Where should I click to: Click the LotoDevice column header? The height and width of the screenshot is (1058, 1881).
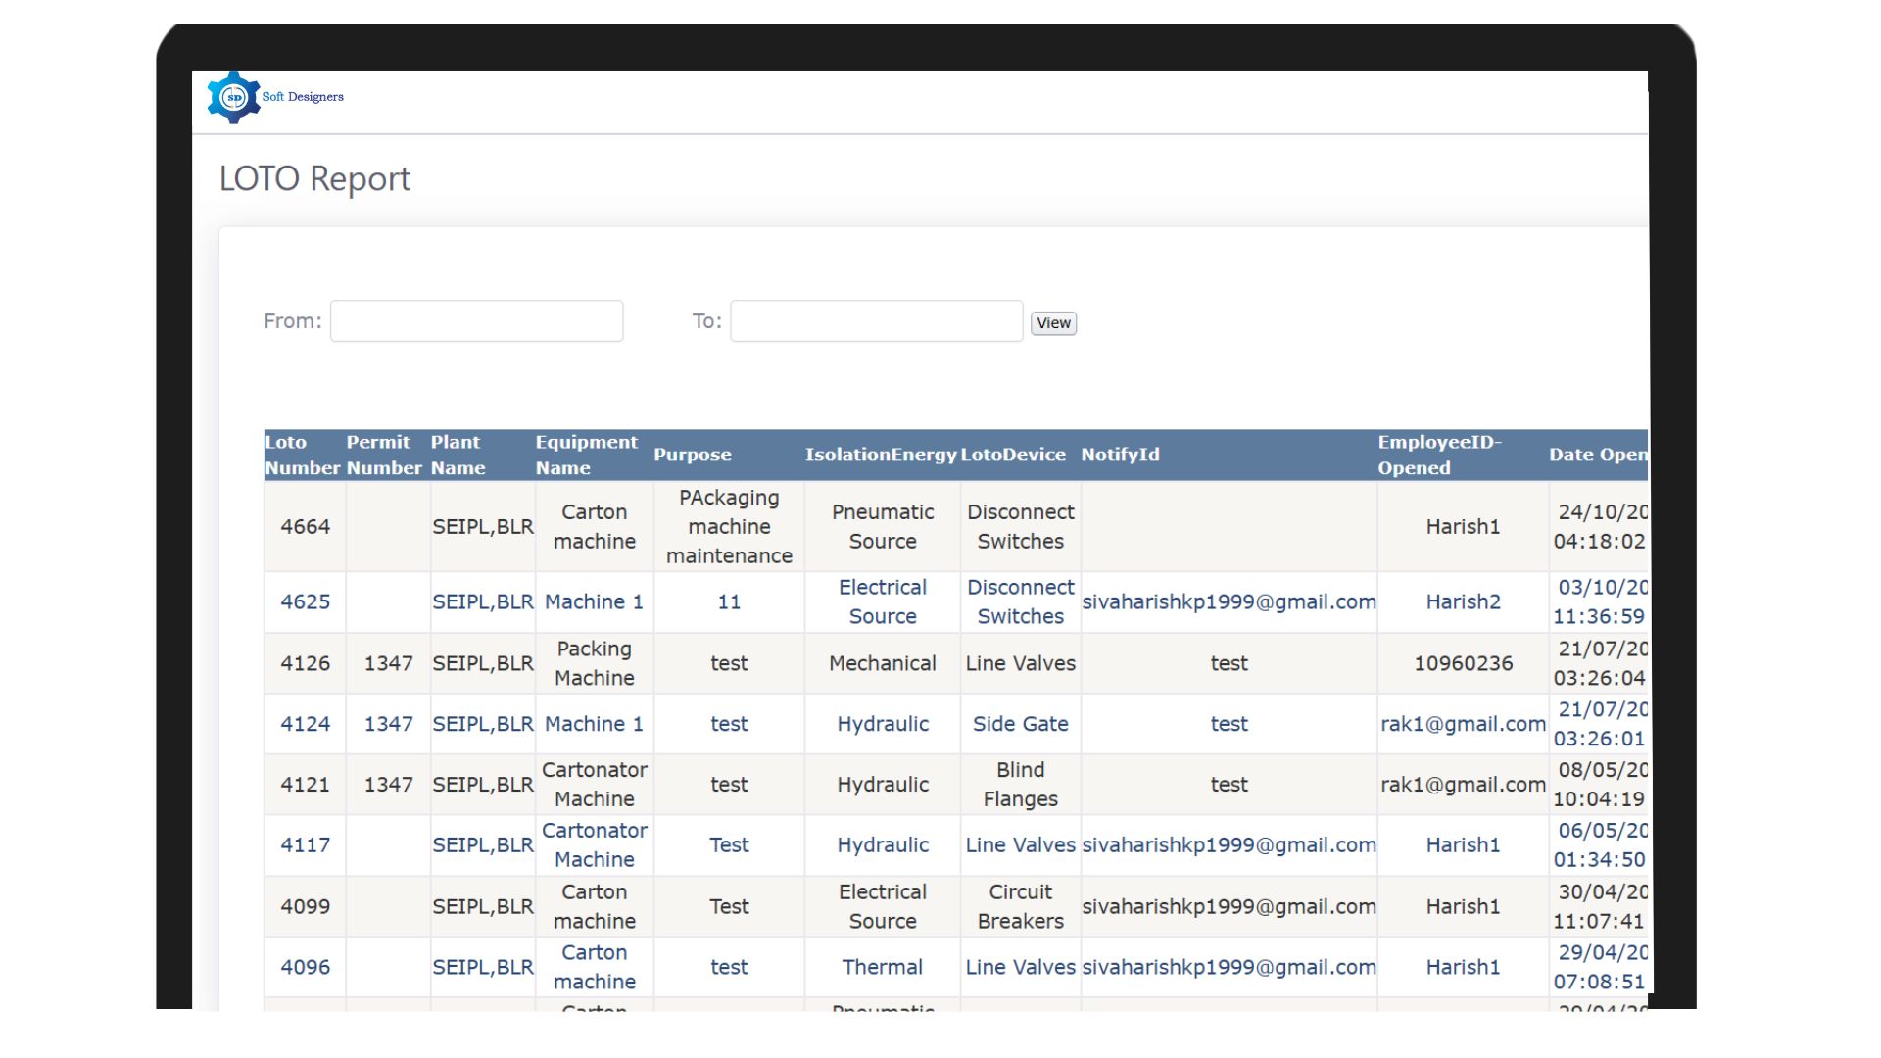1014,455
